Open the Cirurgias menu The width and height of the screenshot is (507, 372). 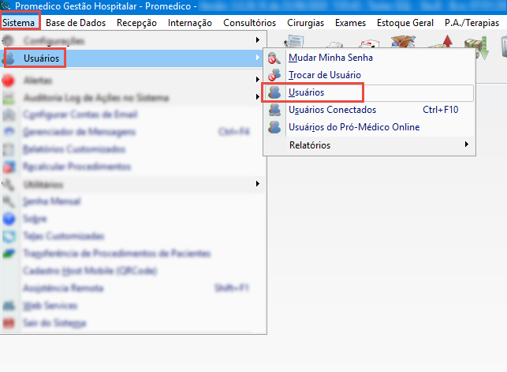[x=306, y=23]
